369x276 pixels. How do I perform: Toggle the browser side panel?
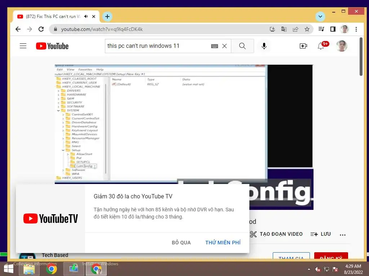coord(333,29)
